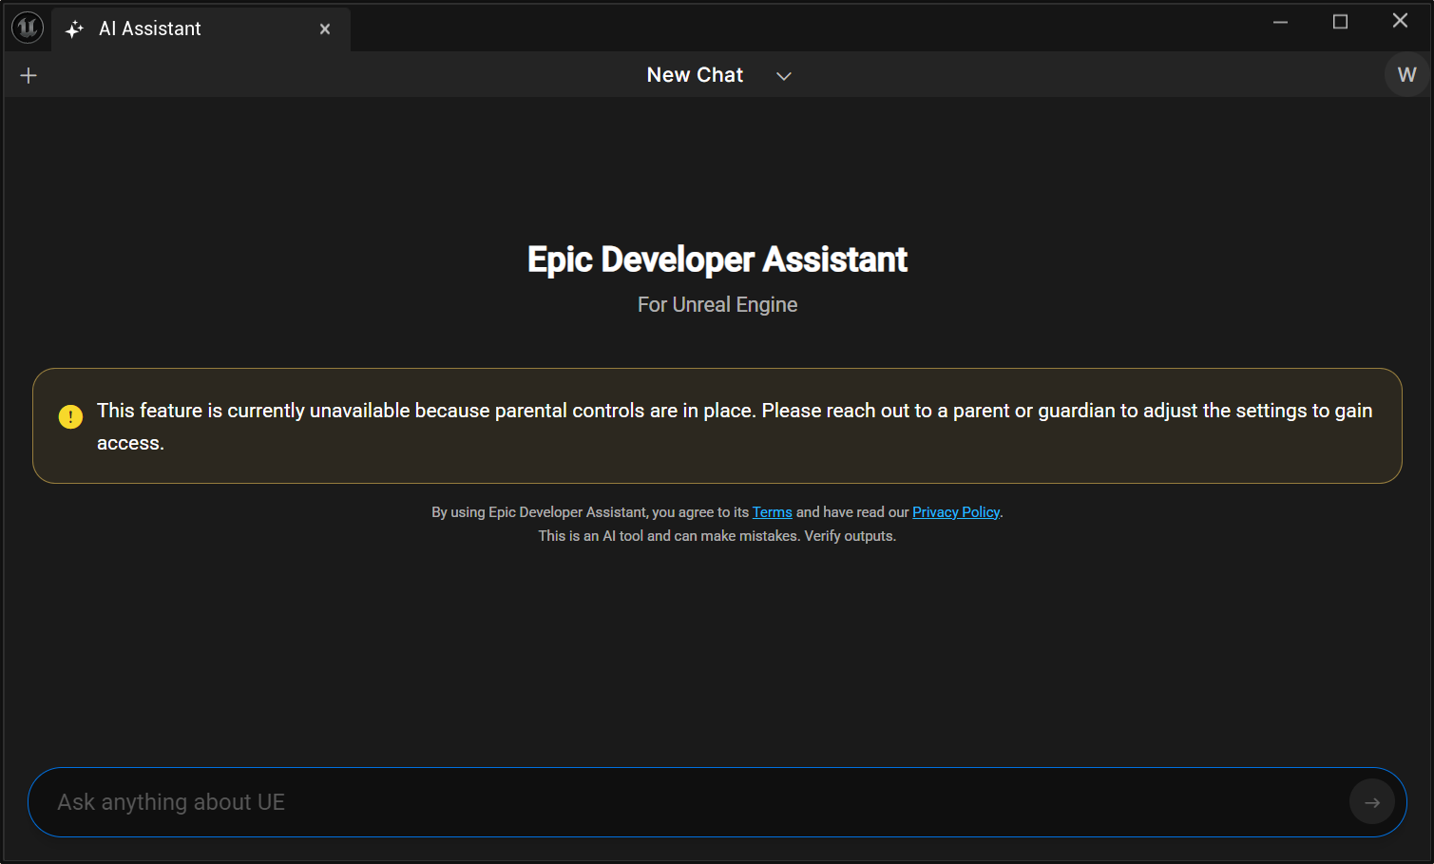Send message with the arrow button
Screen dimensions: 1434x864
(x=1372, y=802)
